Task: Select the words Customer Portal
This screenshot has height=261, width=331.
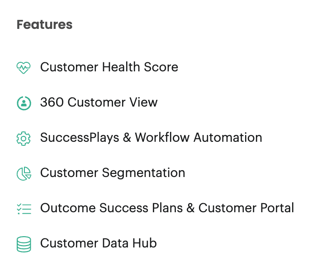Action: 246,208
